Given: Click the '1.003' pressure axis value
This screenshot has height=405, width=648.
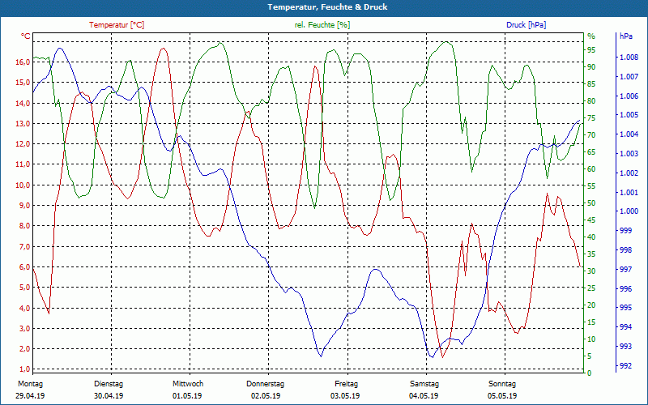Looking at the screenshot, I should tap(629, 154).
